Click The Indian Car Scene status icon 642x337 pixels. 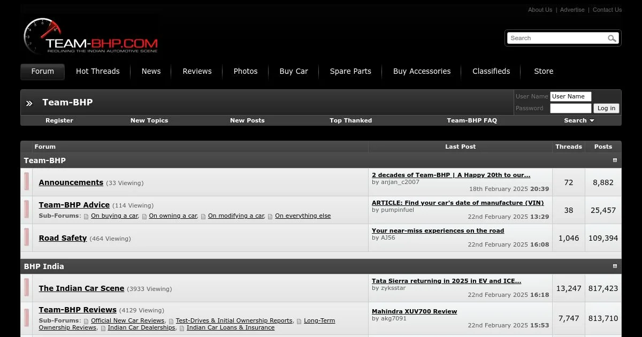point(26,288)
